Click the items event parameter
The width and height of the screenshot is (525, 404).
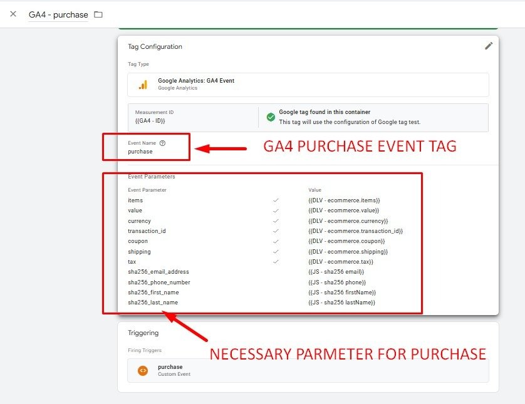[135, 200]
